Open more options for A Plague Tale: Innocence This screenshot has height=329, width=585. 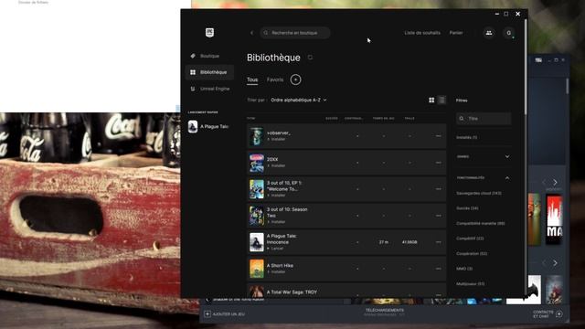point(439,242)
